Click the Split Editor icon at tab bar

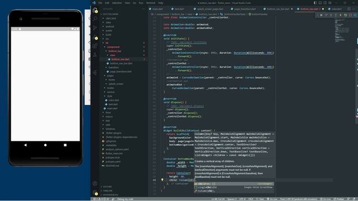pyautogui.click(x=349, y=9)
